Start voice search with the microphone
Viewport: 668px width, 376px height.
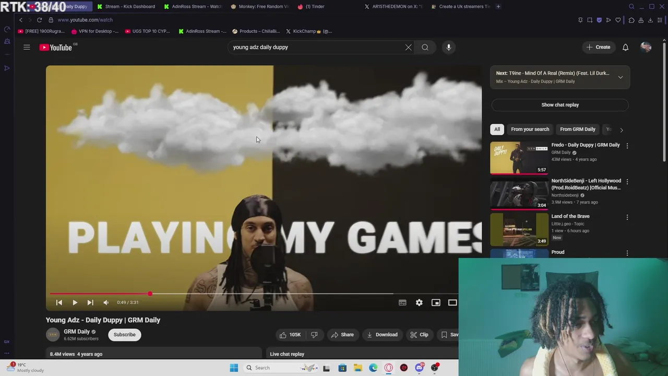(x=448, y=48)
